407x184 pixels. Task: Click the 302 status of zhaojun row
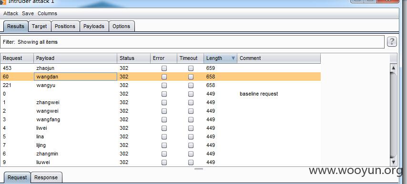tap(124, 68)
